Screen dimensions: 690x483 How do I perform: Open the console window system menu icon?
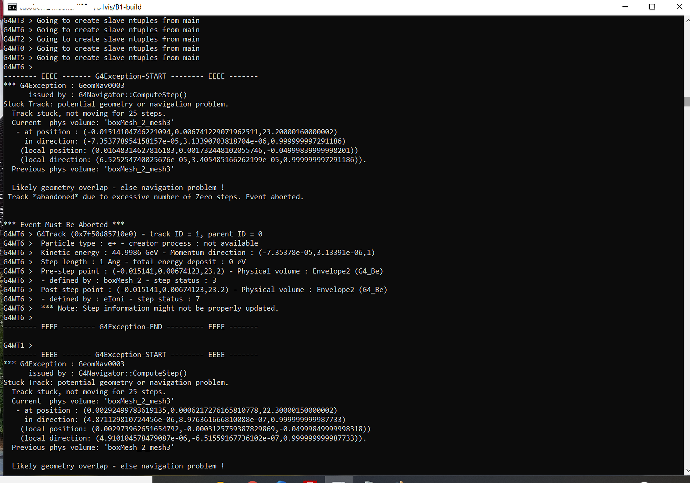click(12, 7)
